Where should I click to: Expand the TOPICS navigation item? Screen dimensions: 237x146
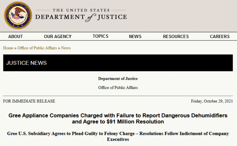tap(101, 36)
